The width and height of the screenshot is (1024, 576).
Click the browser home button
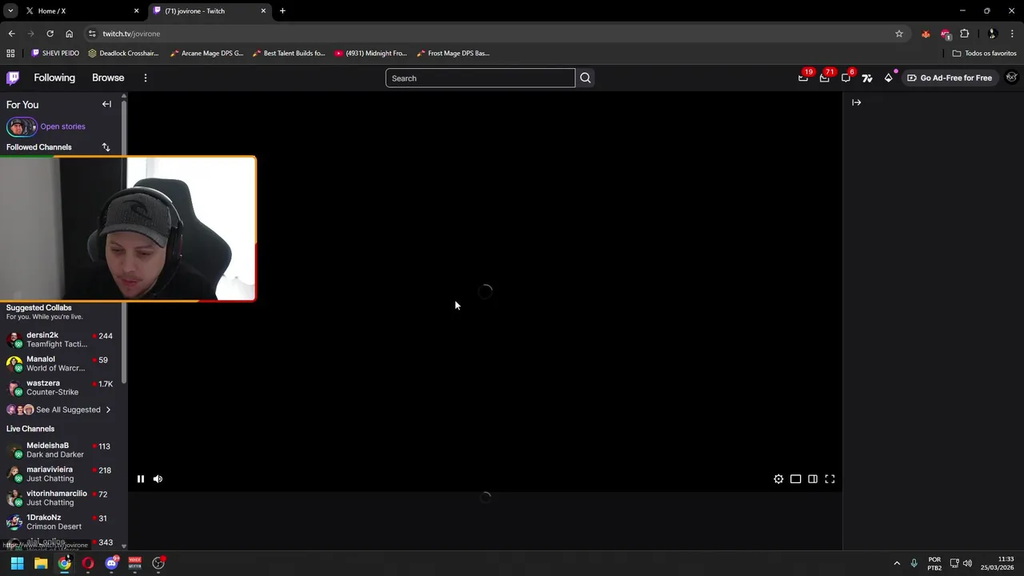(70, 34)
